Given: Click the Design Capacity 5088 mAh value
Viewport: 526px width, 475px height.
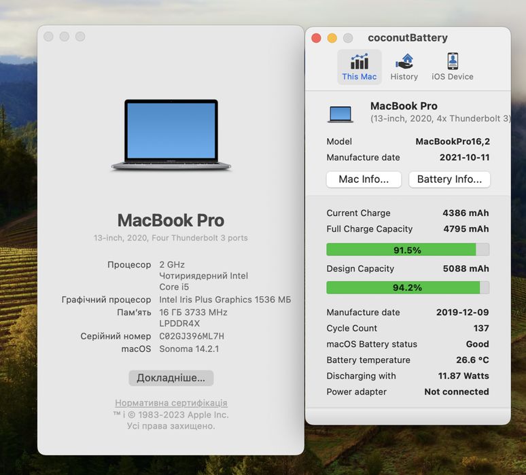Looking at the screenshot, I should (x=466, y=268).
